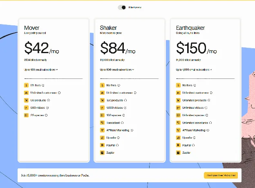Open info tooltip for Earthquaker Upsells

click(x=194, y=138)
